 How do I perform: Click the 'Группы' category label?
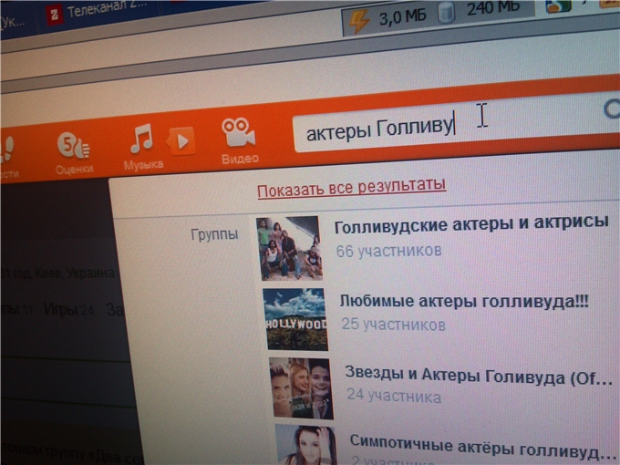(214, 234)
